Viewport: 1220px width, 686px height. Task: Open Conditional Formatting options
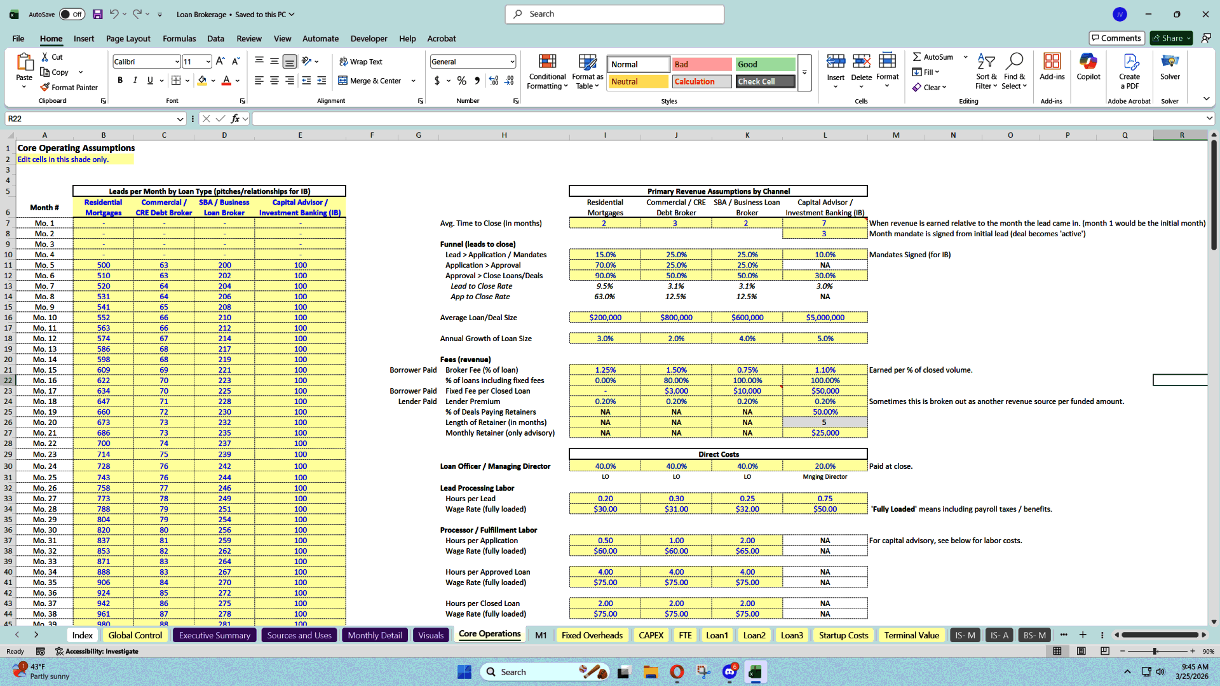tap(547, 71)
